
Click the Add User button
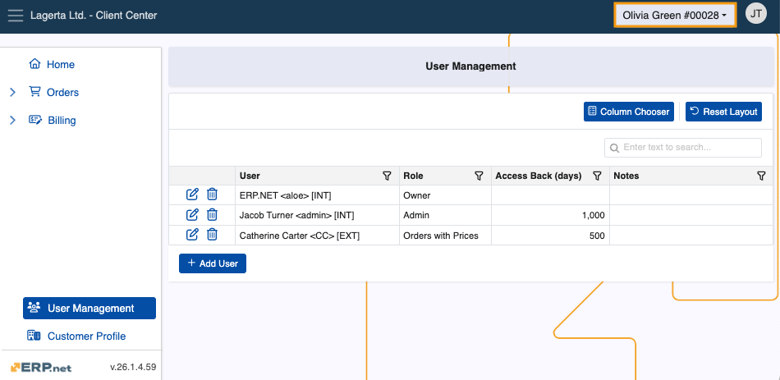tap(213, 263)
